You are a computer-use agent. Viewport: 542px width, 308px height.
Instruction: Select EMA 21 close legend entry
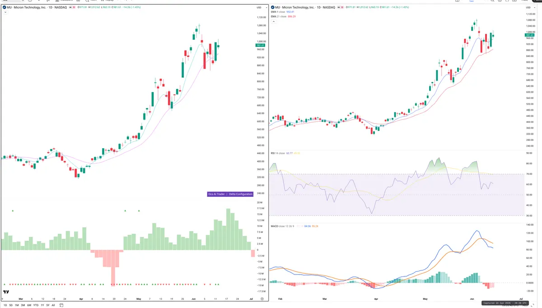pos(283,16)
